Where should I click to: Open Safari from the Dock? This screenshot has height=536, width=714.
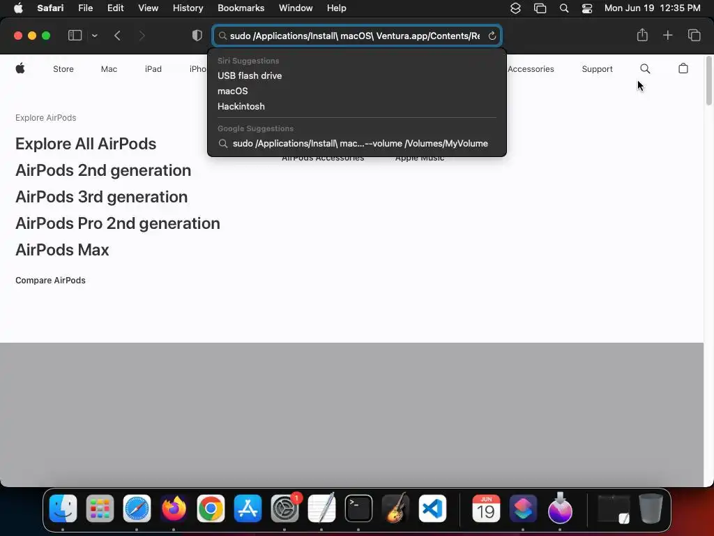[x=137, y=508]
